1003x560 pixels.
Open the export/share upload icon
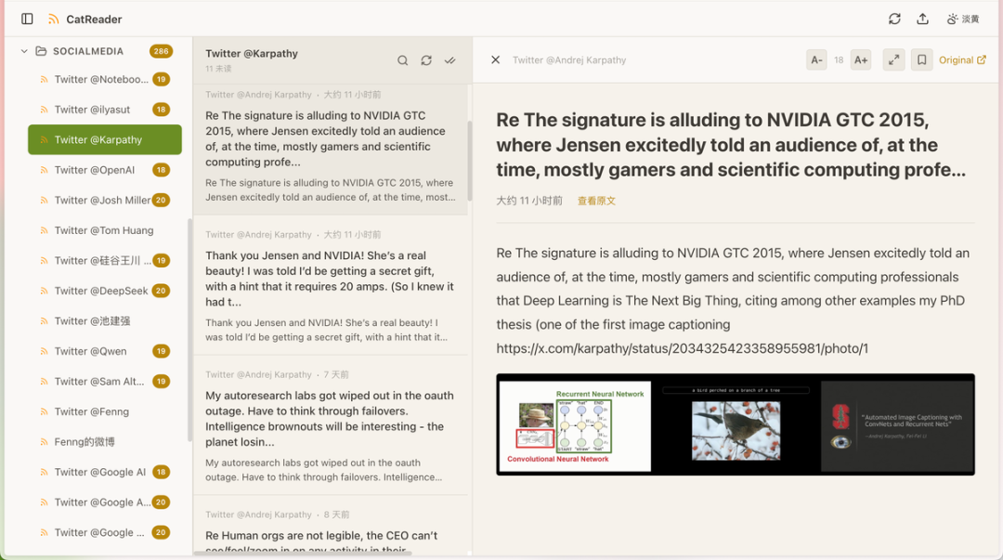pos(922,19)
